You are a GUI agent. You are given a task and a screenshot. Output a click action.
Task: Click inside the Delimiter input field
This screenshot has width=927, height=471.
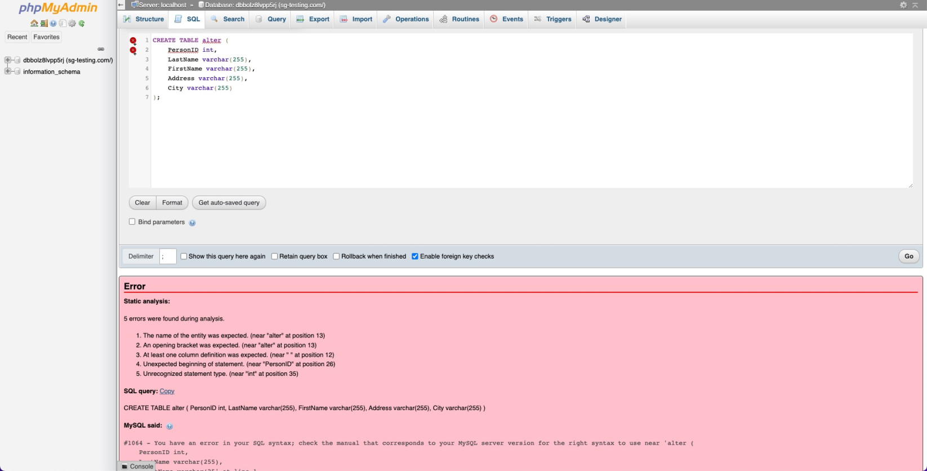click(168, 256)
